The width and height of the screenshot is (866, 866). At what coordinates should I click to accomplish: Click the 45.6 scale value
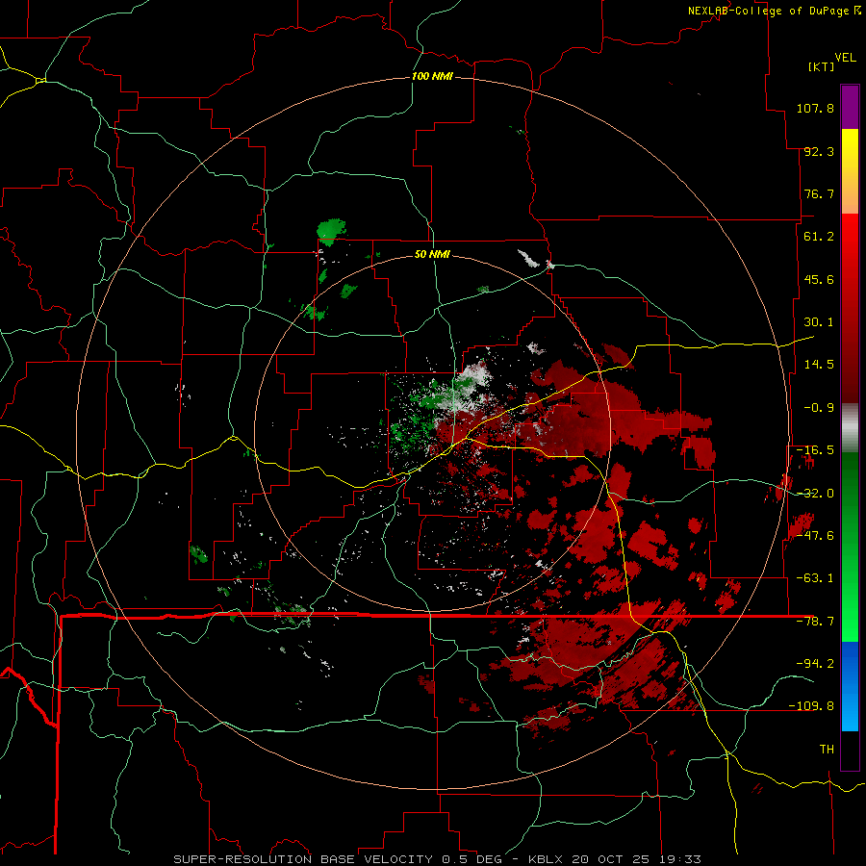tap(819, 279)
